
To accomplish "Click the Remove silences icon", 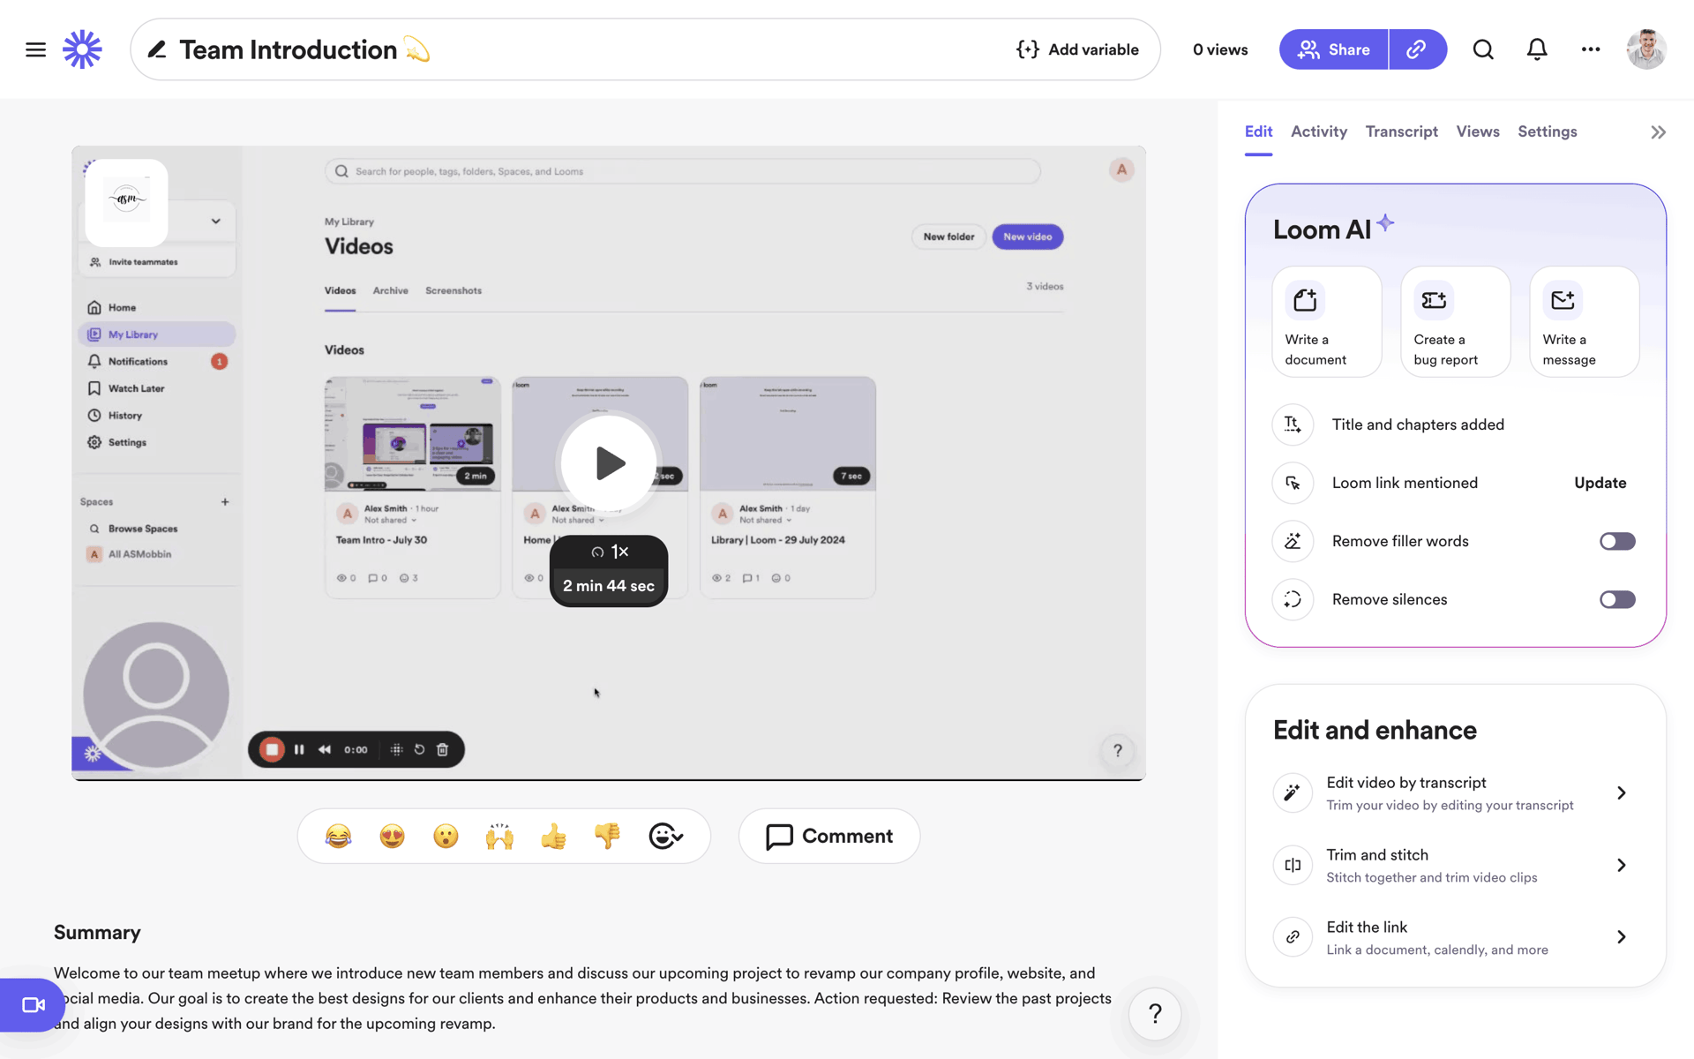I will point(1293,599).
